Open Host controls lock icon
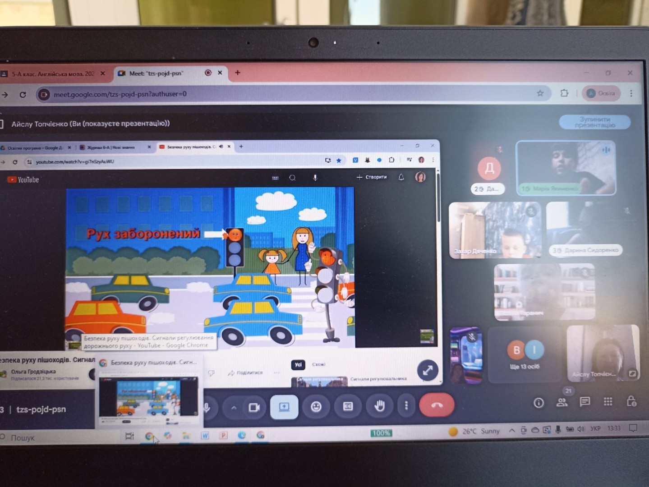 tap(631, 401)
